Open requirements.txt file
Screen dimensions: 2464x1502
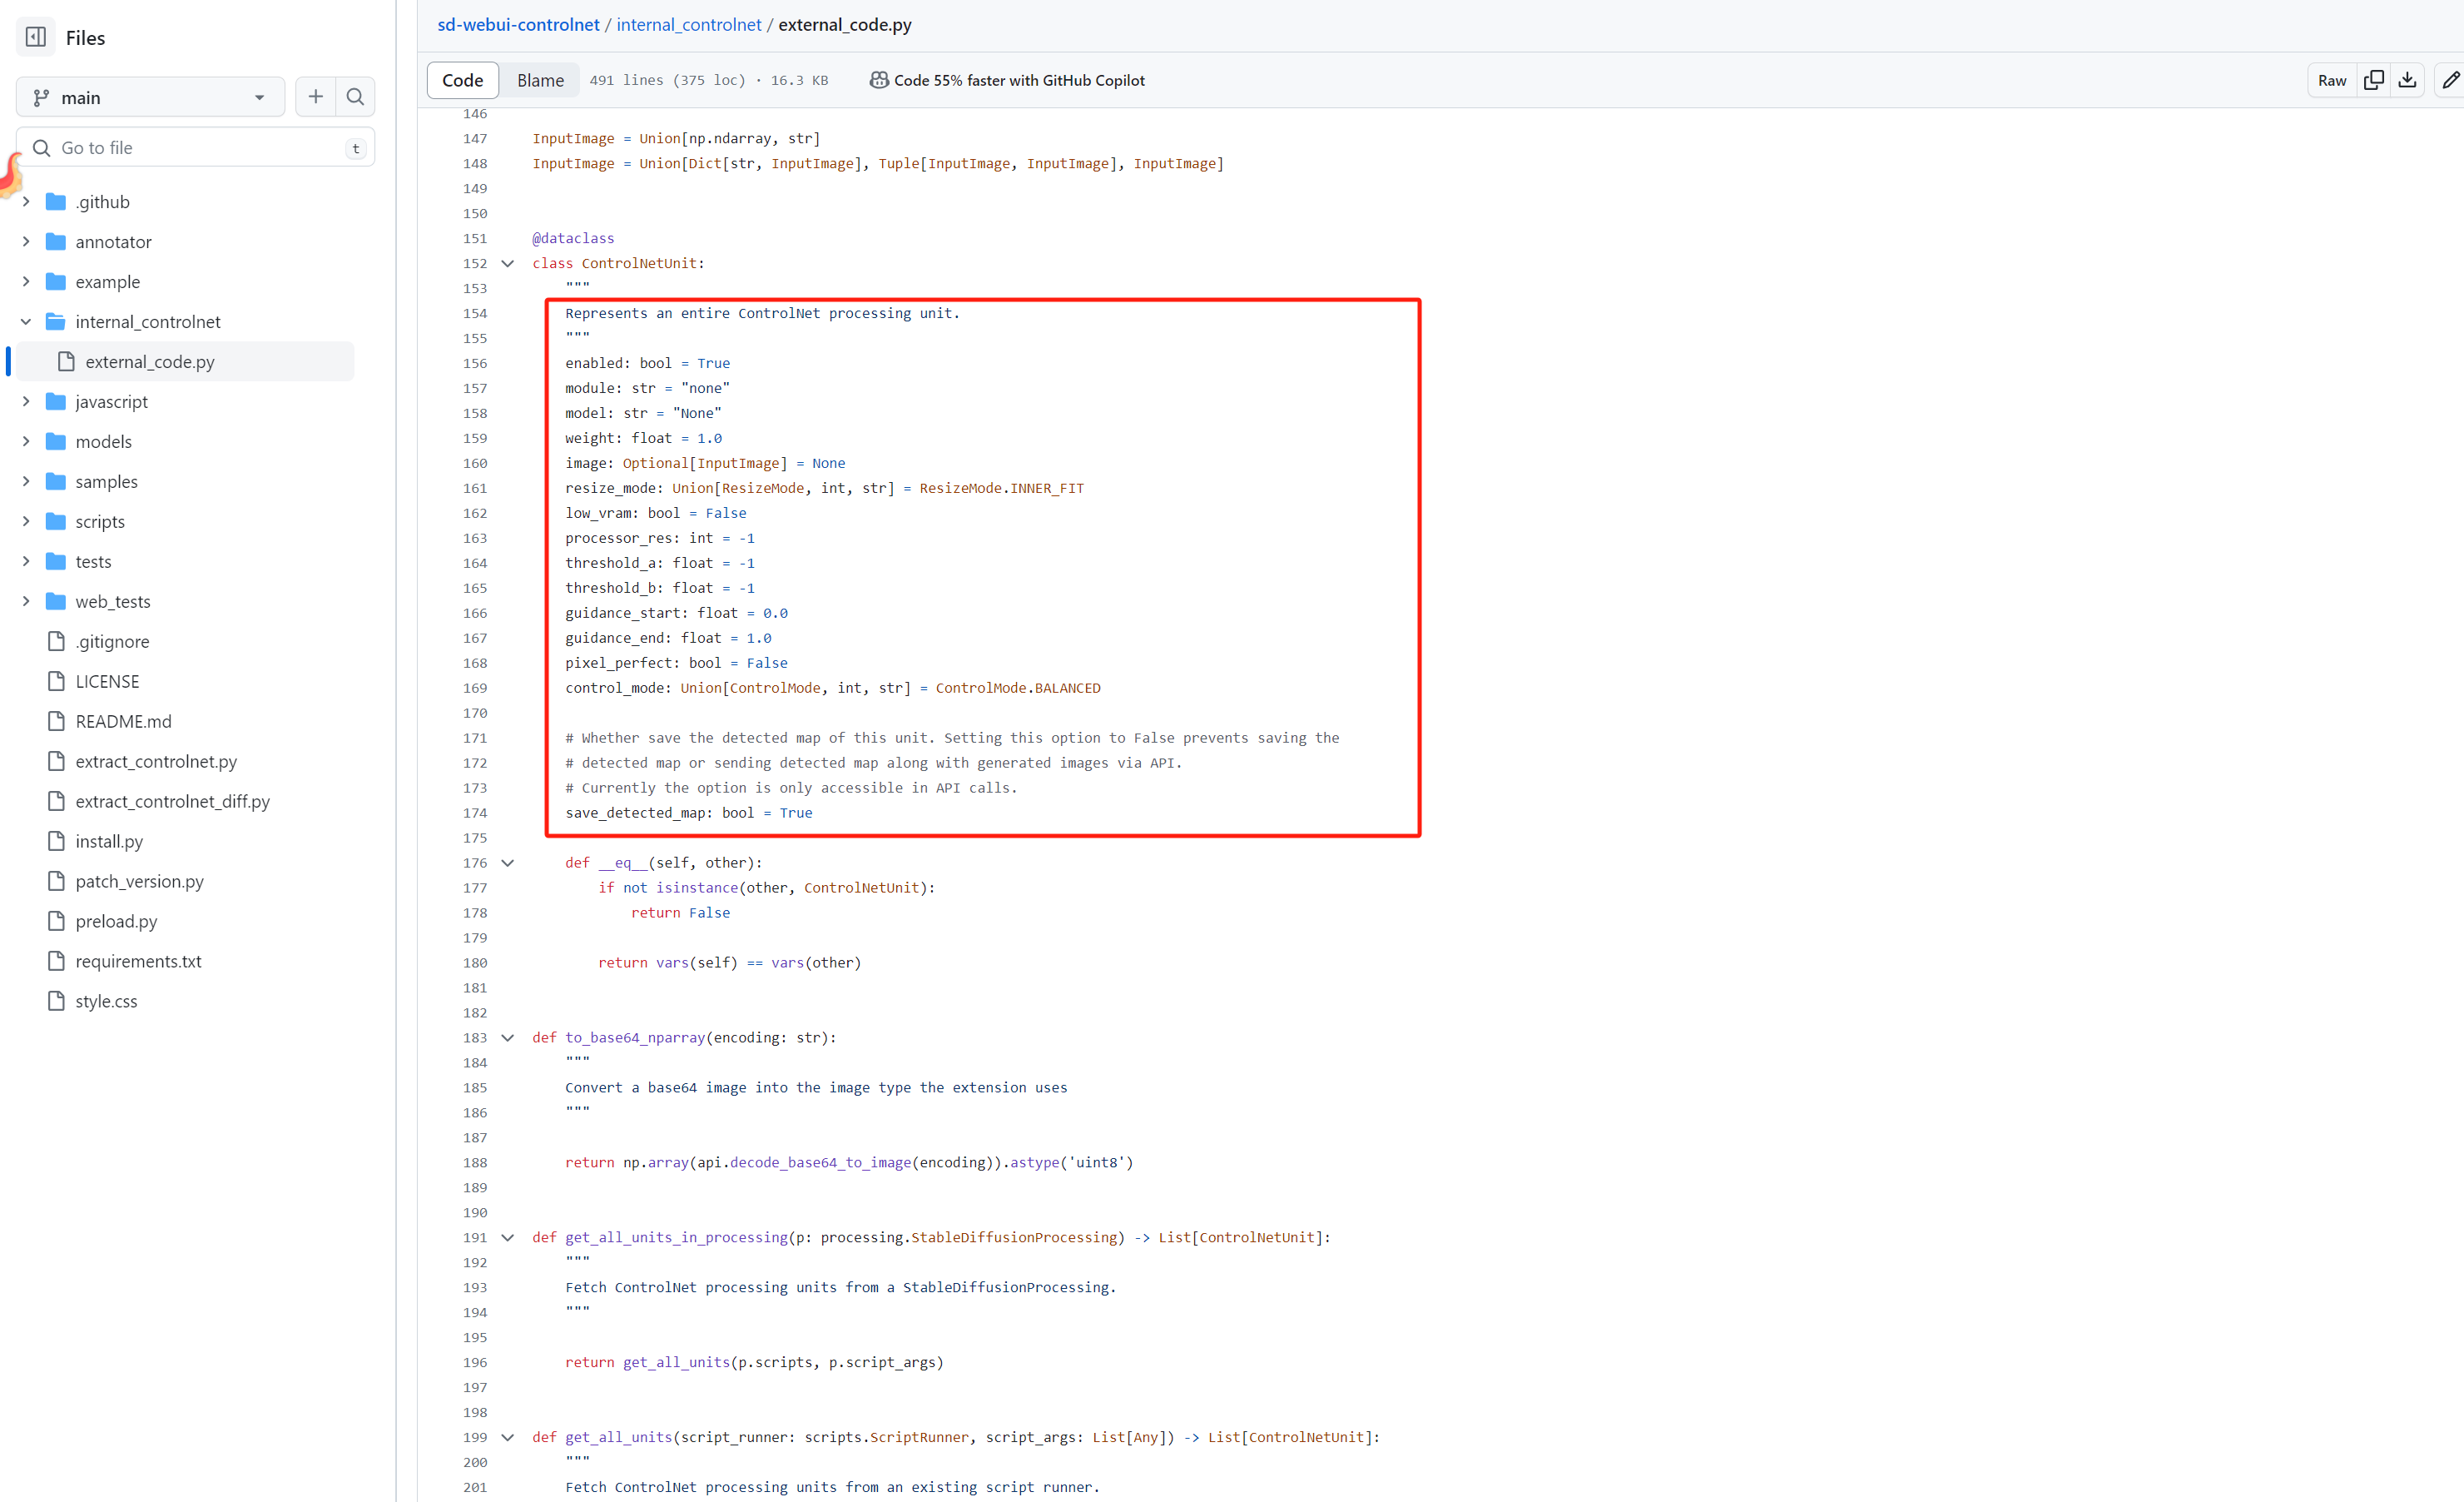138,962
